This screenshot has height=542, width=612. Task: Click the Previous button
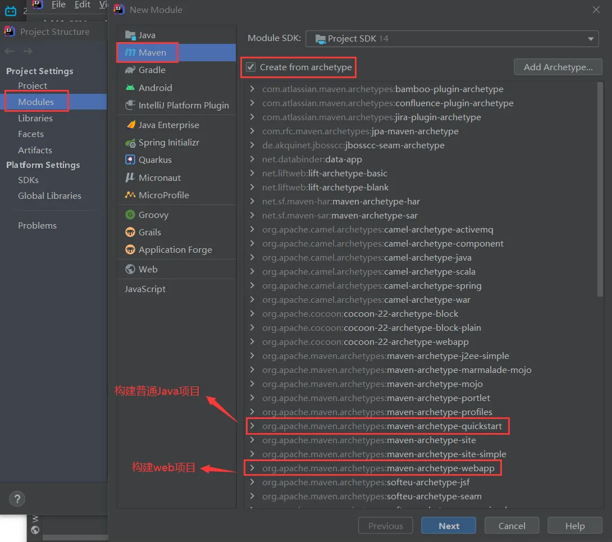385,526
